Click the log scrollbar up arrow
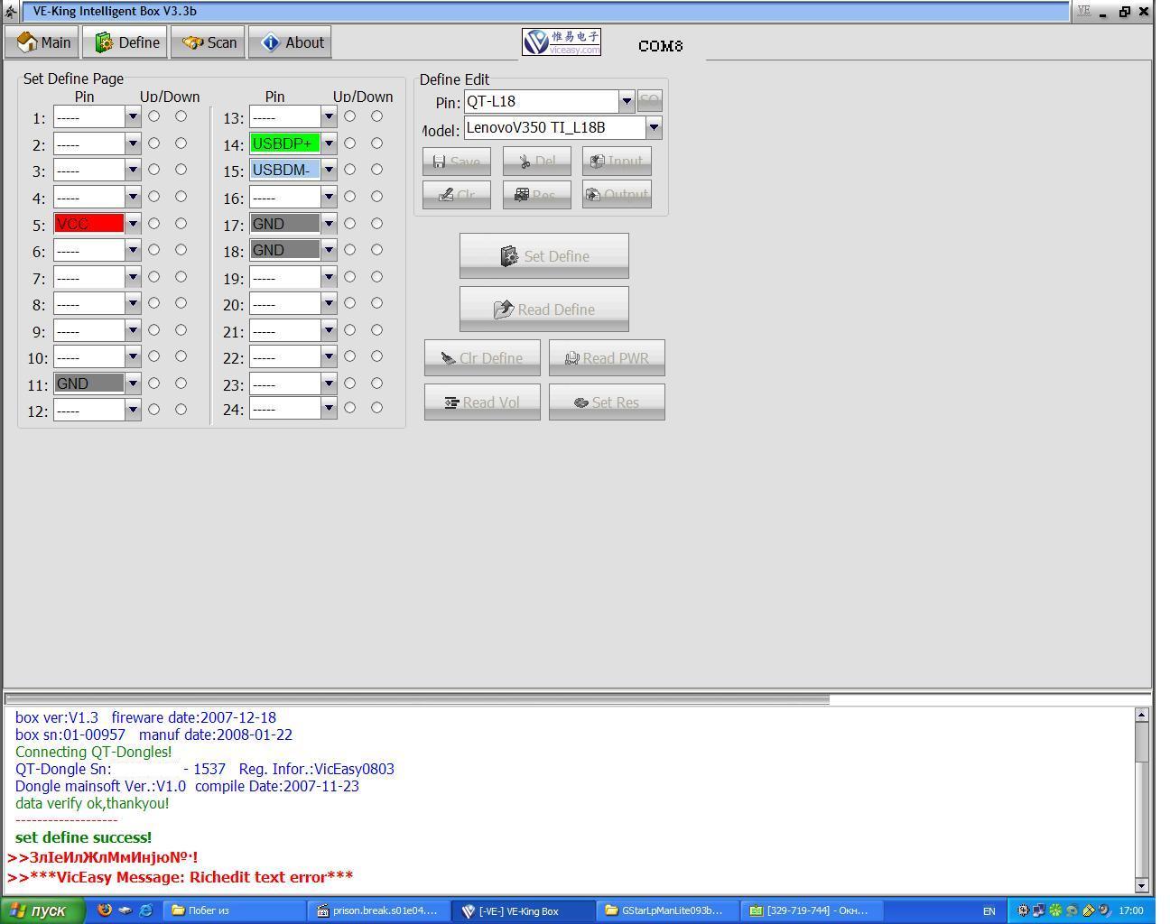Viewport: 1170px width, 924px height. pos(1142,715)
